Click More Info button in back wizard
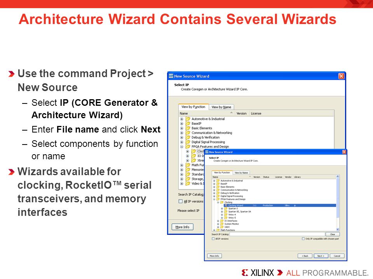The height and width of the screenshot is (279, 373). (x=183, y=227)
